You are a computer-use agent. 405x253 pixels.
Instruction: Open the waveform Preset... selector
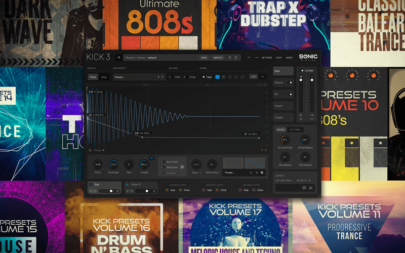pos(244,173)
